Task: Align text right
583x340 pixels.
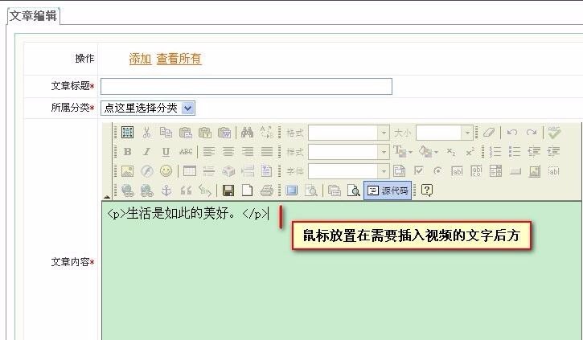Action: coord(248,152)
